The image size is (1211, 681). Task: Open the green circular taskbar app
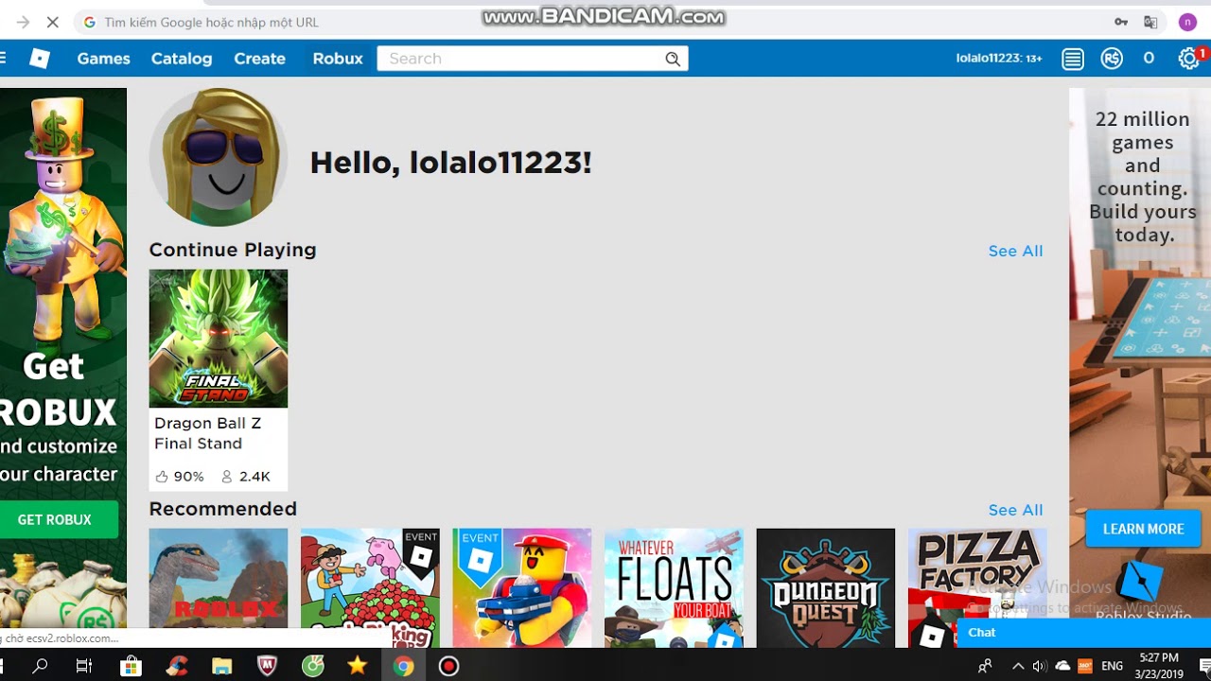point(312,666)
